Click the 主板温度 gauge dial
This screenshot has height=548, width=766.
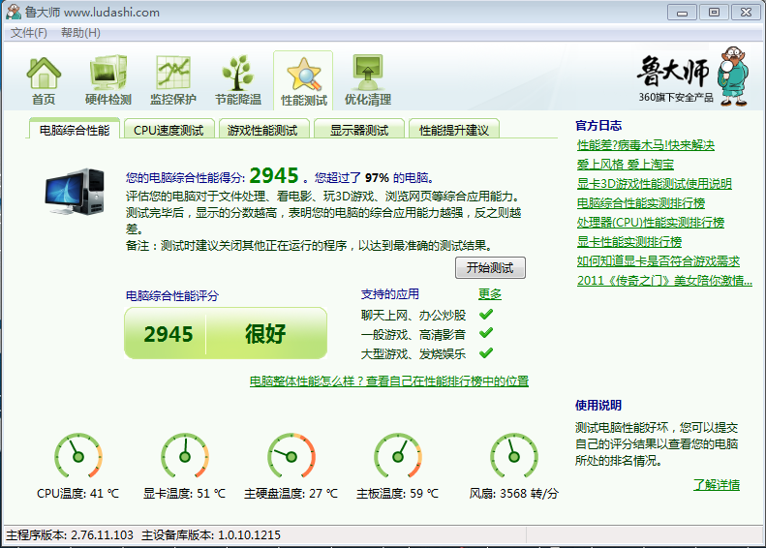pyautogui.click(x=398, y=456)
